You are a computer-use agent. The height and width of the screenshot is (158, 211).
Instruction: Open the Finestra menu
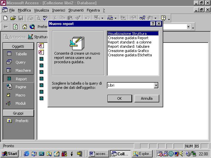pos(93,10)
